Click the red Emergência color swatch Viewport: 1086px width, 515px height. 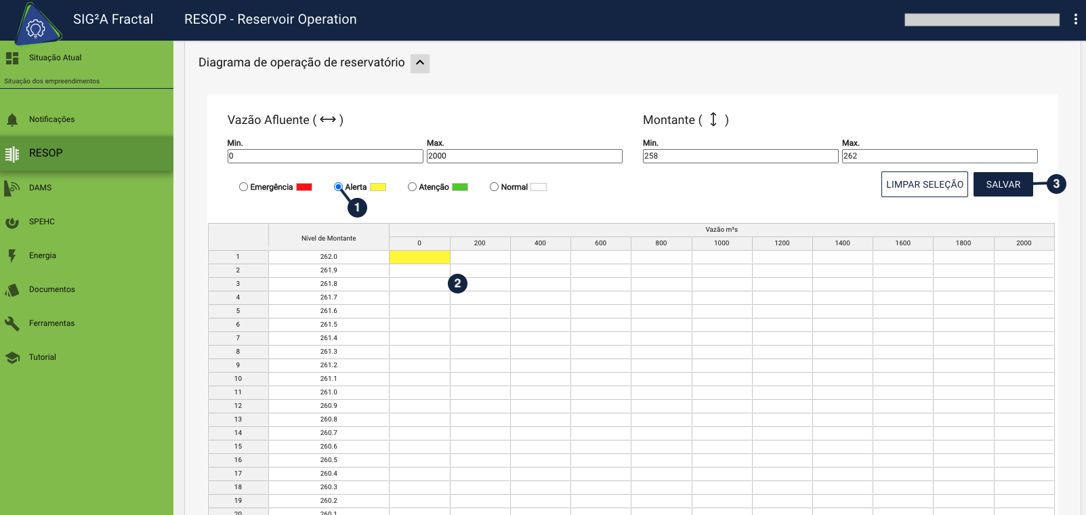pyautogui.click(x=304, y=187)
